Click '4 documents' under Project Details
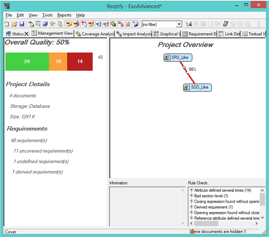 coord(23,96)
